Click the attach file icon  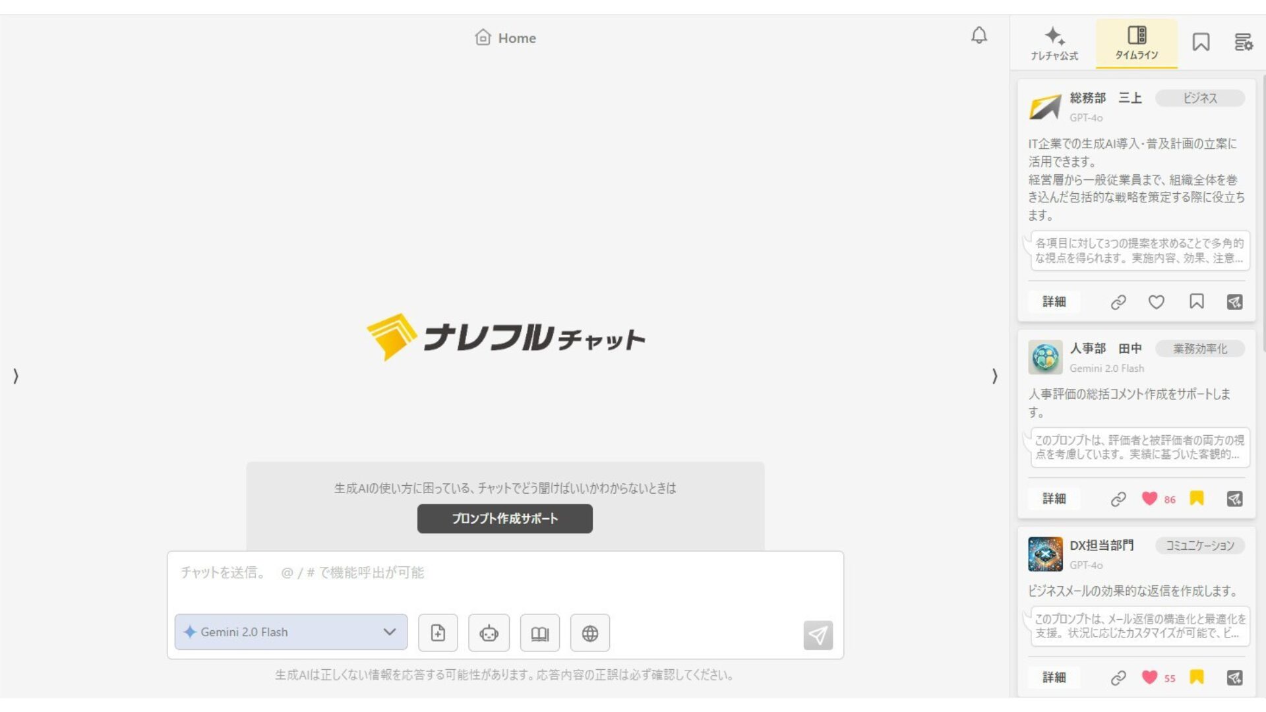coord(438,633)
